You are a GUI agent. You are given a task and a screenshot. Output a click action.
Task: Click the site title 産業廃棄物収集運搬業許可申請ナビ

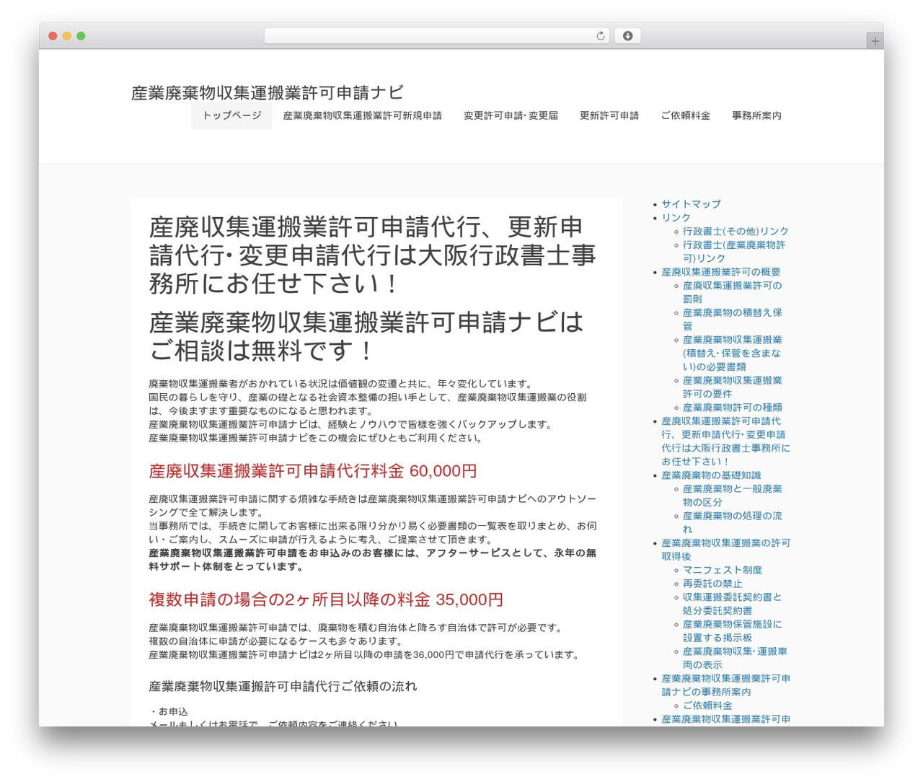[x=268, y=93]
